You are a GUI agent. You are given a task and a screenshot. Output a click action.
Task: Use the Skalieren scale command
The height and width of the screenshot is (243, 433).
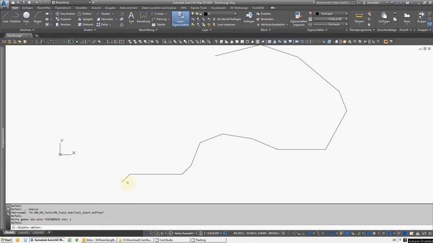click(x=86, y=24)
